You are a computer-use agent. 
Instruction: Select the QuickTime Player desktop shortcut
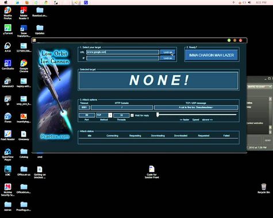point(7,154)
